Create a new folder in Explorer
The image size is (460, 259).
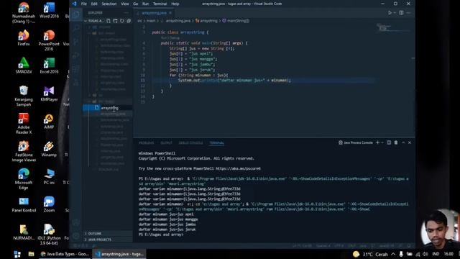click(115, 21)
